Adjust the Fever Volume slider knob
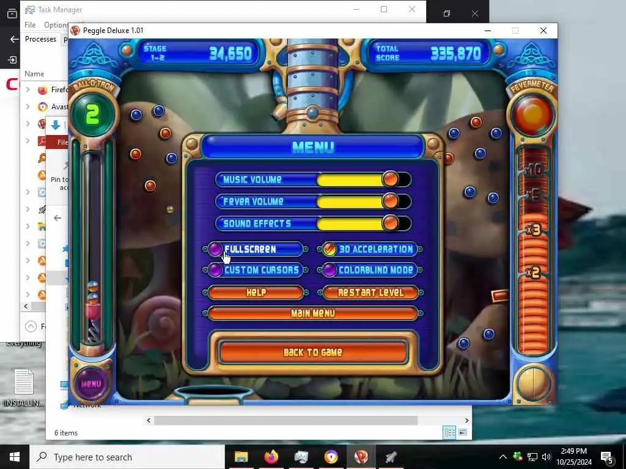 coord(390,202)
